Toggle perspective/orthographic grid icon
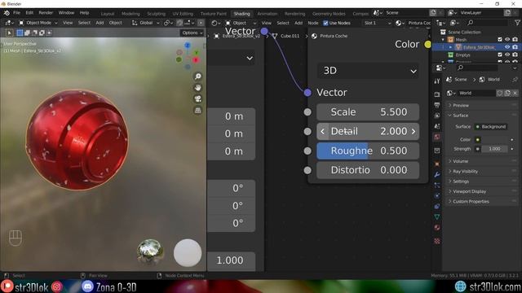The height and width of the screenshot is (293, 522). [x=197, y=110]
